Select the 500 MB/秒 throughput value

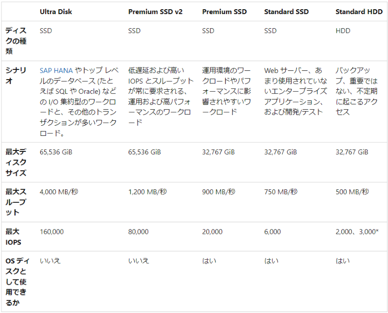tap(352, 192)
